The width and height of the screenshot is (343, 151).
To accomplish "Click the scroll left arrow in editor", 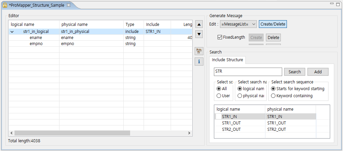I will [11, 133].
